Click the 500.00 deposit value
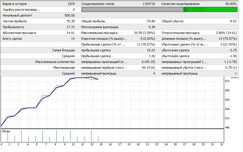243x152 pixels. click(70, 15)
